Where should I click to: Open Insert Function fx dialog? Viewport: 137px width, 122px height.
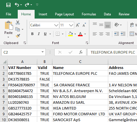[x=81, y=52]
